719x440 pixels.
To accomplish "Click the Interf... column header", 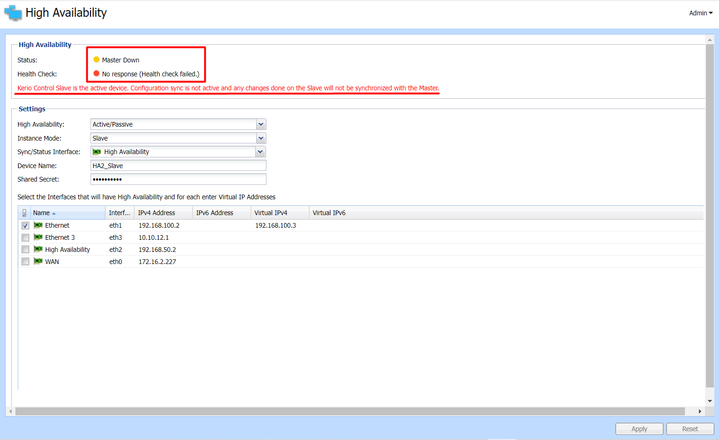I will tap(119, 213).
